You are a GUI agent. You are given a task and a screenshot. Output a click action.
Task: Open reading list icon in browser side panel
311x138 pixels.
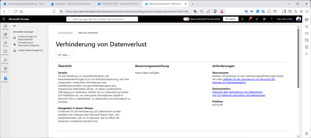coord(307,20)
